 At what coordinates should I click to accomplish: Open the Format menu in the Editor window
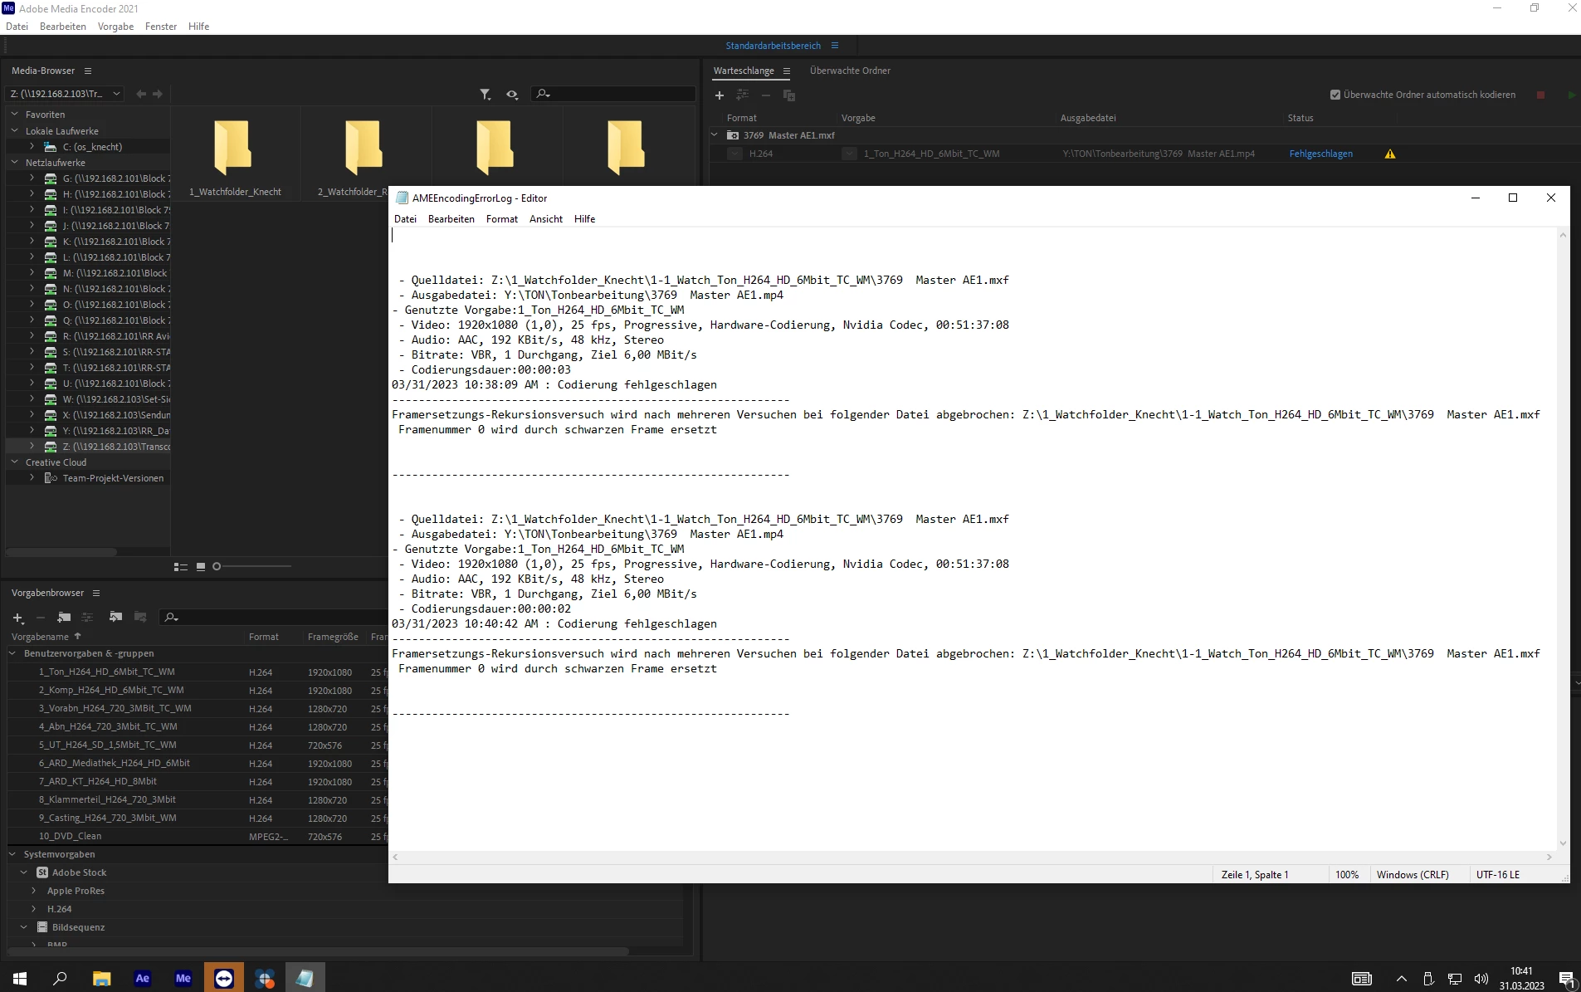click(501, 219)
